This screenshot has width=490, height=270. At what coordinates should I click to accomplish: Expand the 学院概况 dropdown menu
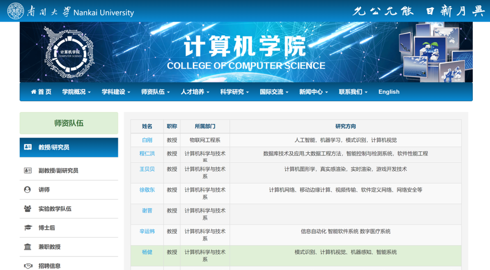pyautogui.click(x=76, y=92)
